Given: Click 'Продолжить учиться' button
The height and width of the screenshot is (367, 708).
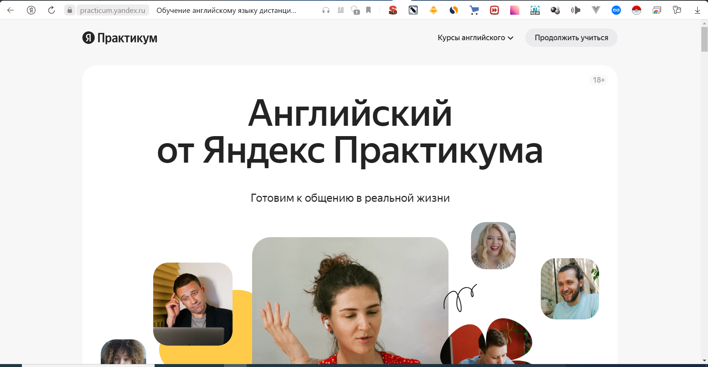Looking at the screenshot, I should (571, 38).
